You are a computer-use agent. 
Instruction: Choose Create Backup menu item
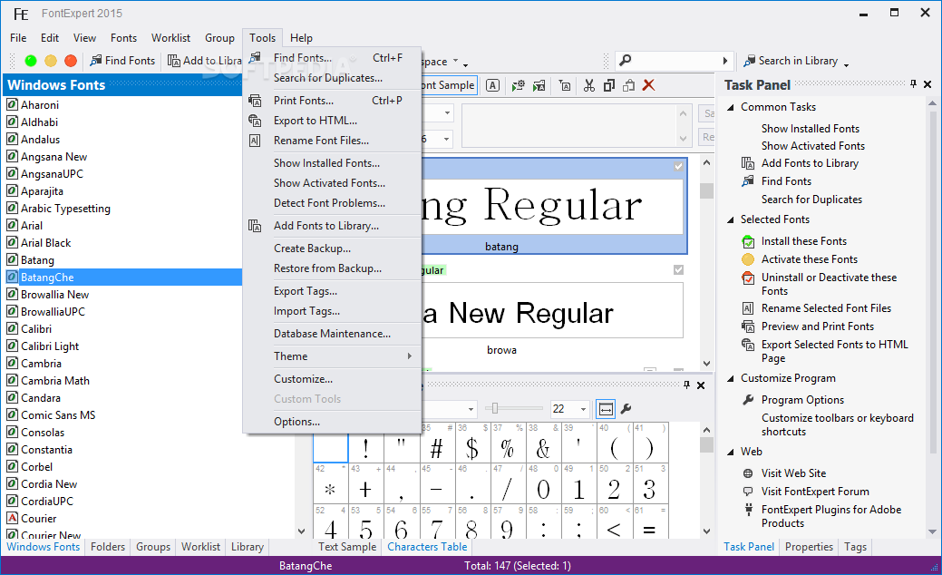point(313,249)
